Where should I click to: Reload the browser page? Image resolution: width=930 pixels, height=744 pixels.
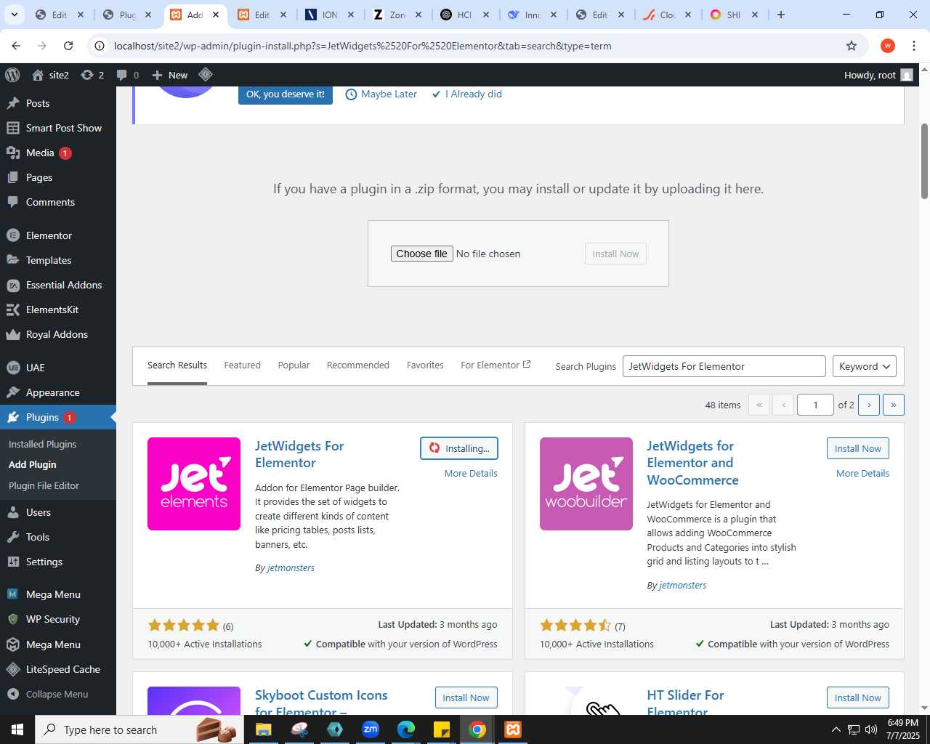[x=68, y=46]
